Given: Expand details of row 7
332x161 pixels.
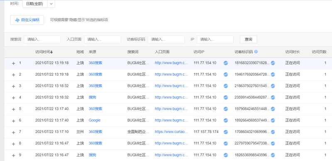Looking at the screenshot, I should coord(14,132).
